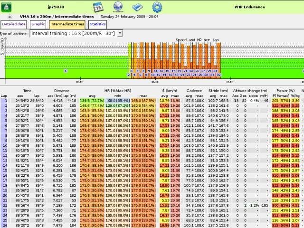Image resolution: width=304 pixels, height=228 pixels.
Task: Open the blue book icon in the toolbar
Action: point(138,7)
